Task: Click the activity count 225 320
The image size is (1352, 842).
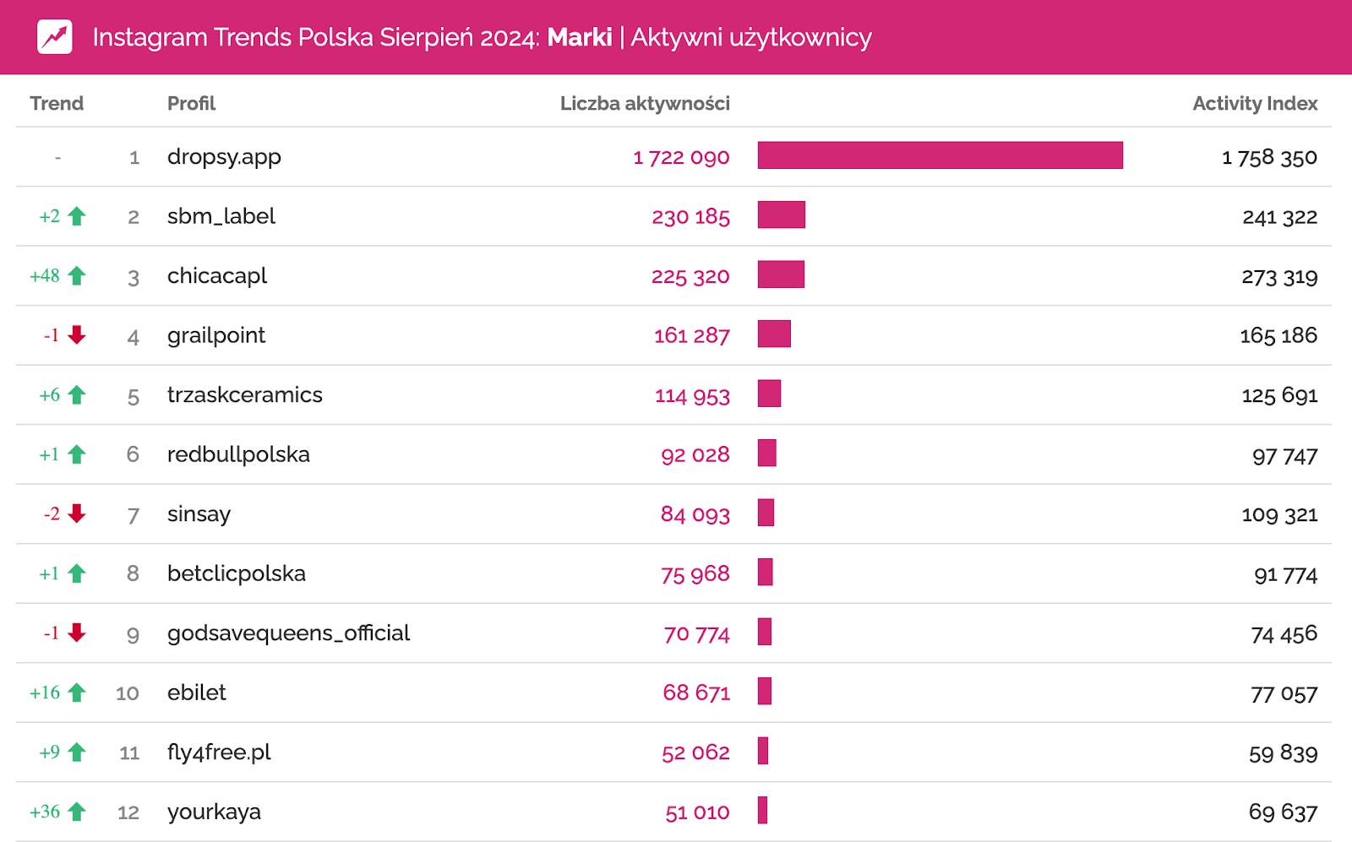Action: pos(690,276)
